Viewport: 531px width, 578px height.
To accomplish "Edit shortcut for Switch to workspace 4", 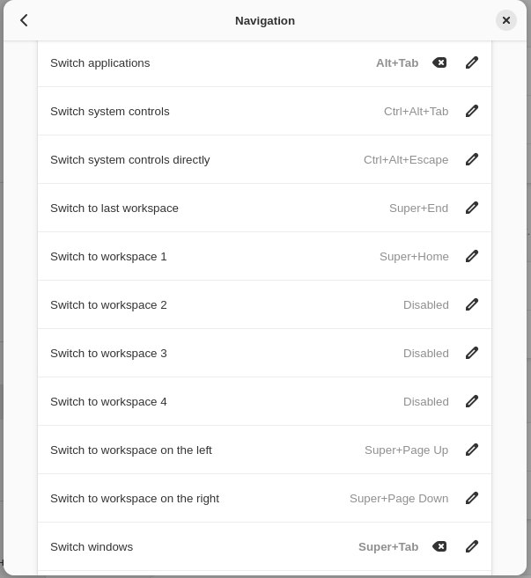I will click(x=472, y=401).
